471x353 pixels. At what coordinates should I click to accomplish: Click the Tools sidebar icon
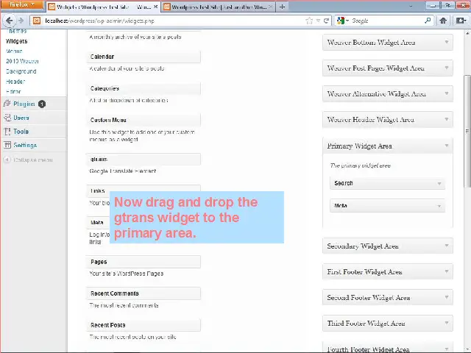[x=7, y=131]
